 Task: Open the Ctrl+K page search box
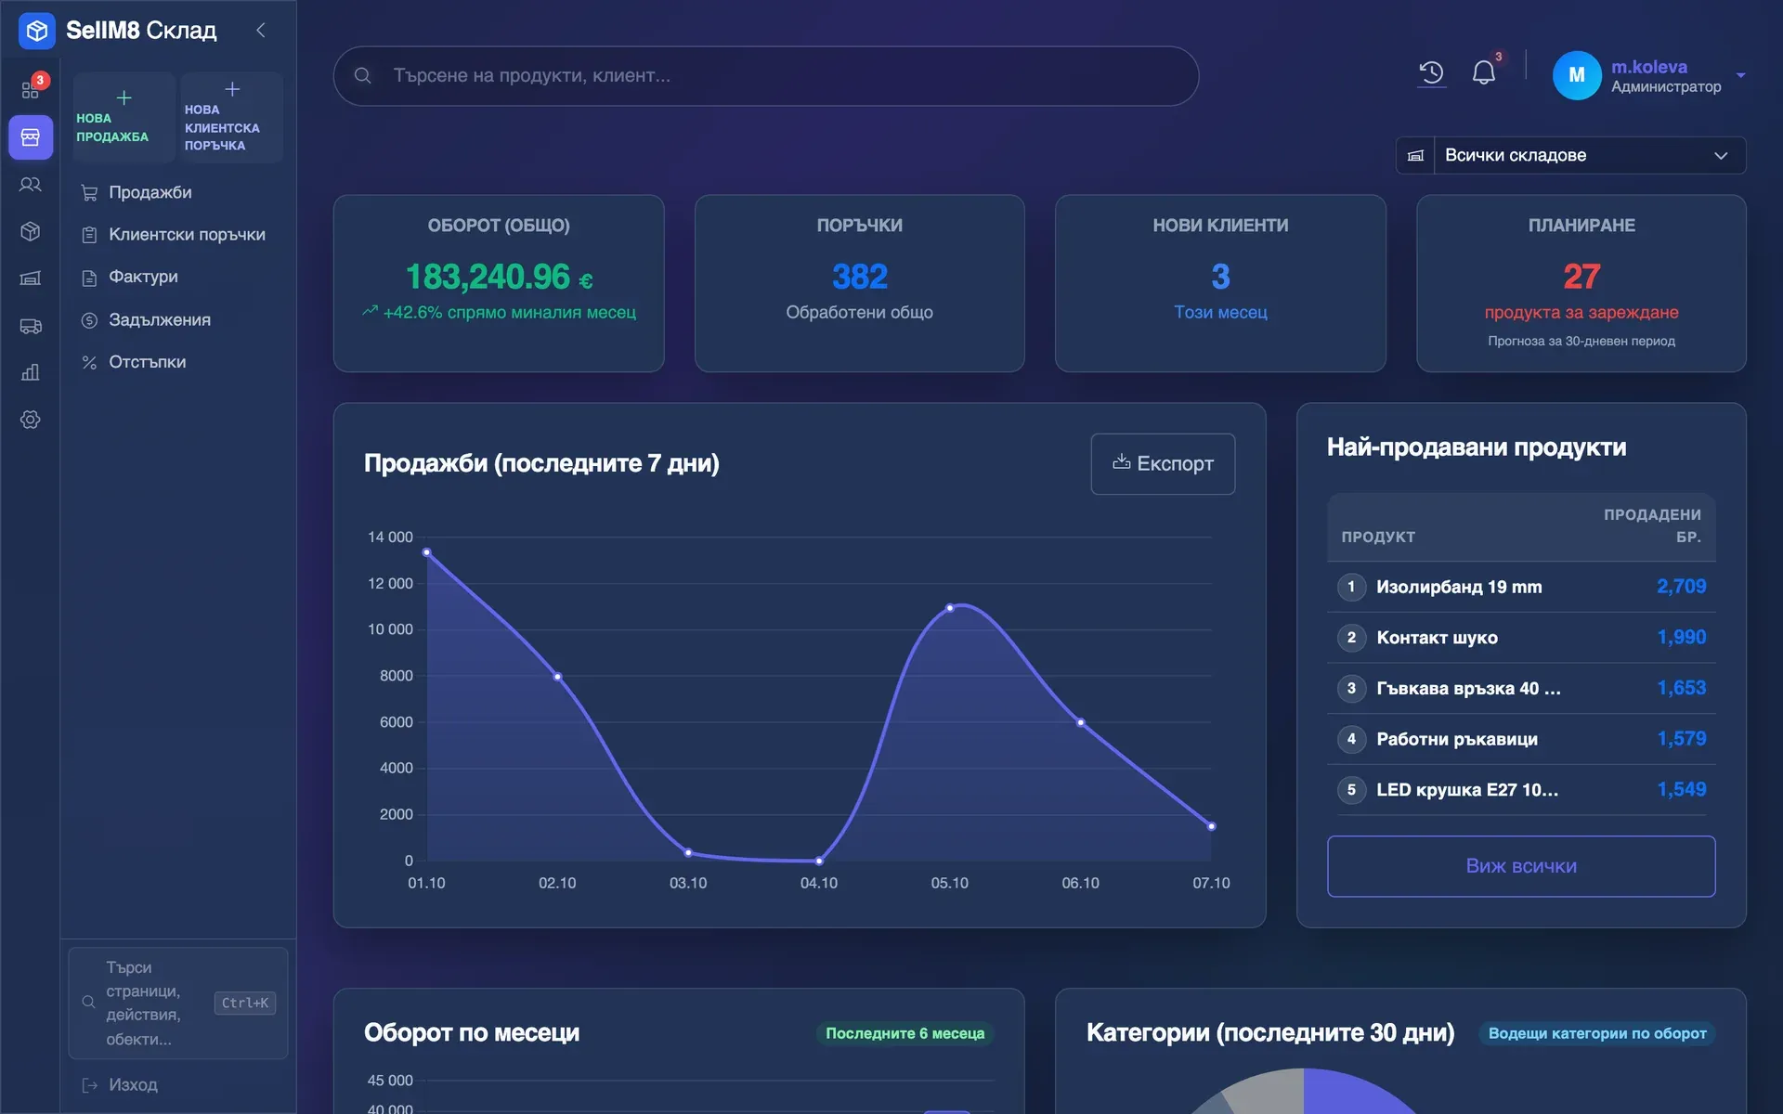[178, 1003]
